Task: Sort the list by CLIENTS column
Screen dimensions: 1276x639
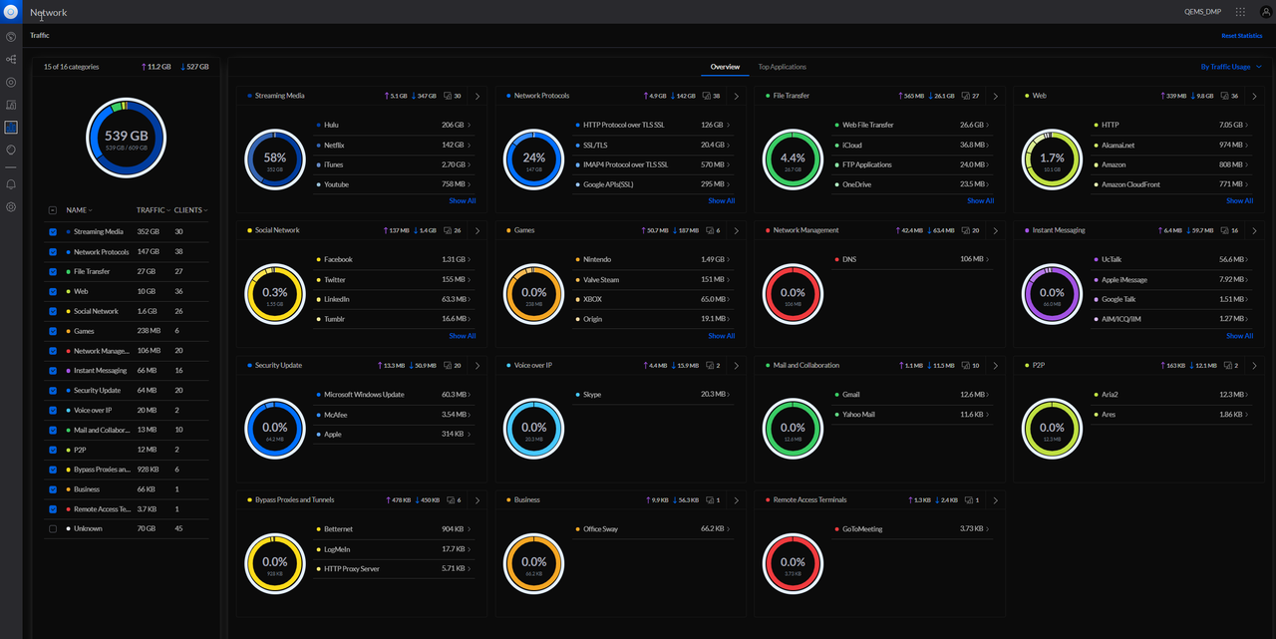Action: tap(190, 210)
